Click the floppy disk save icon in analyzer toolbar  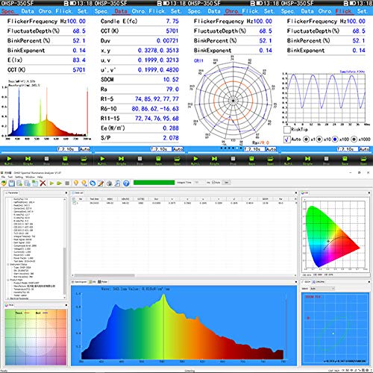(12, 184)
